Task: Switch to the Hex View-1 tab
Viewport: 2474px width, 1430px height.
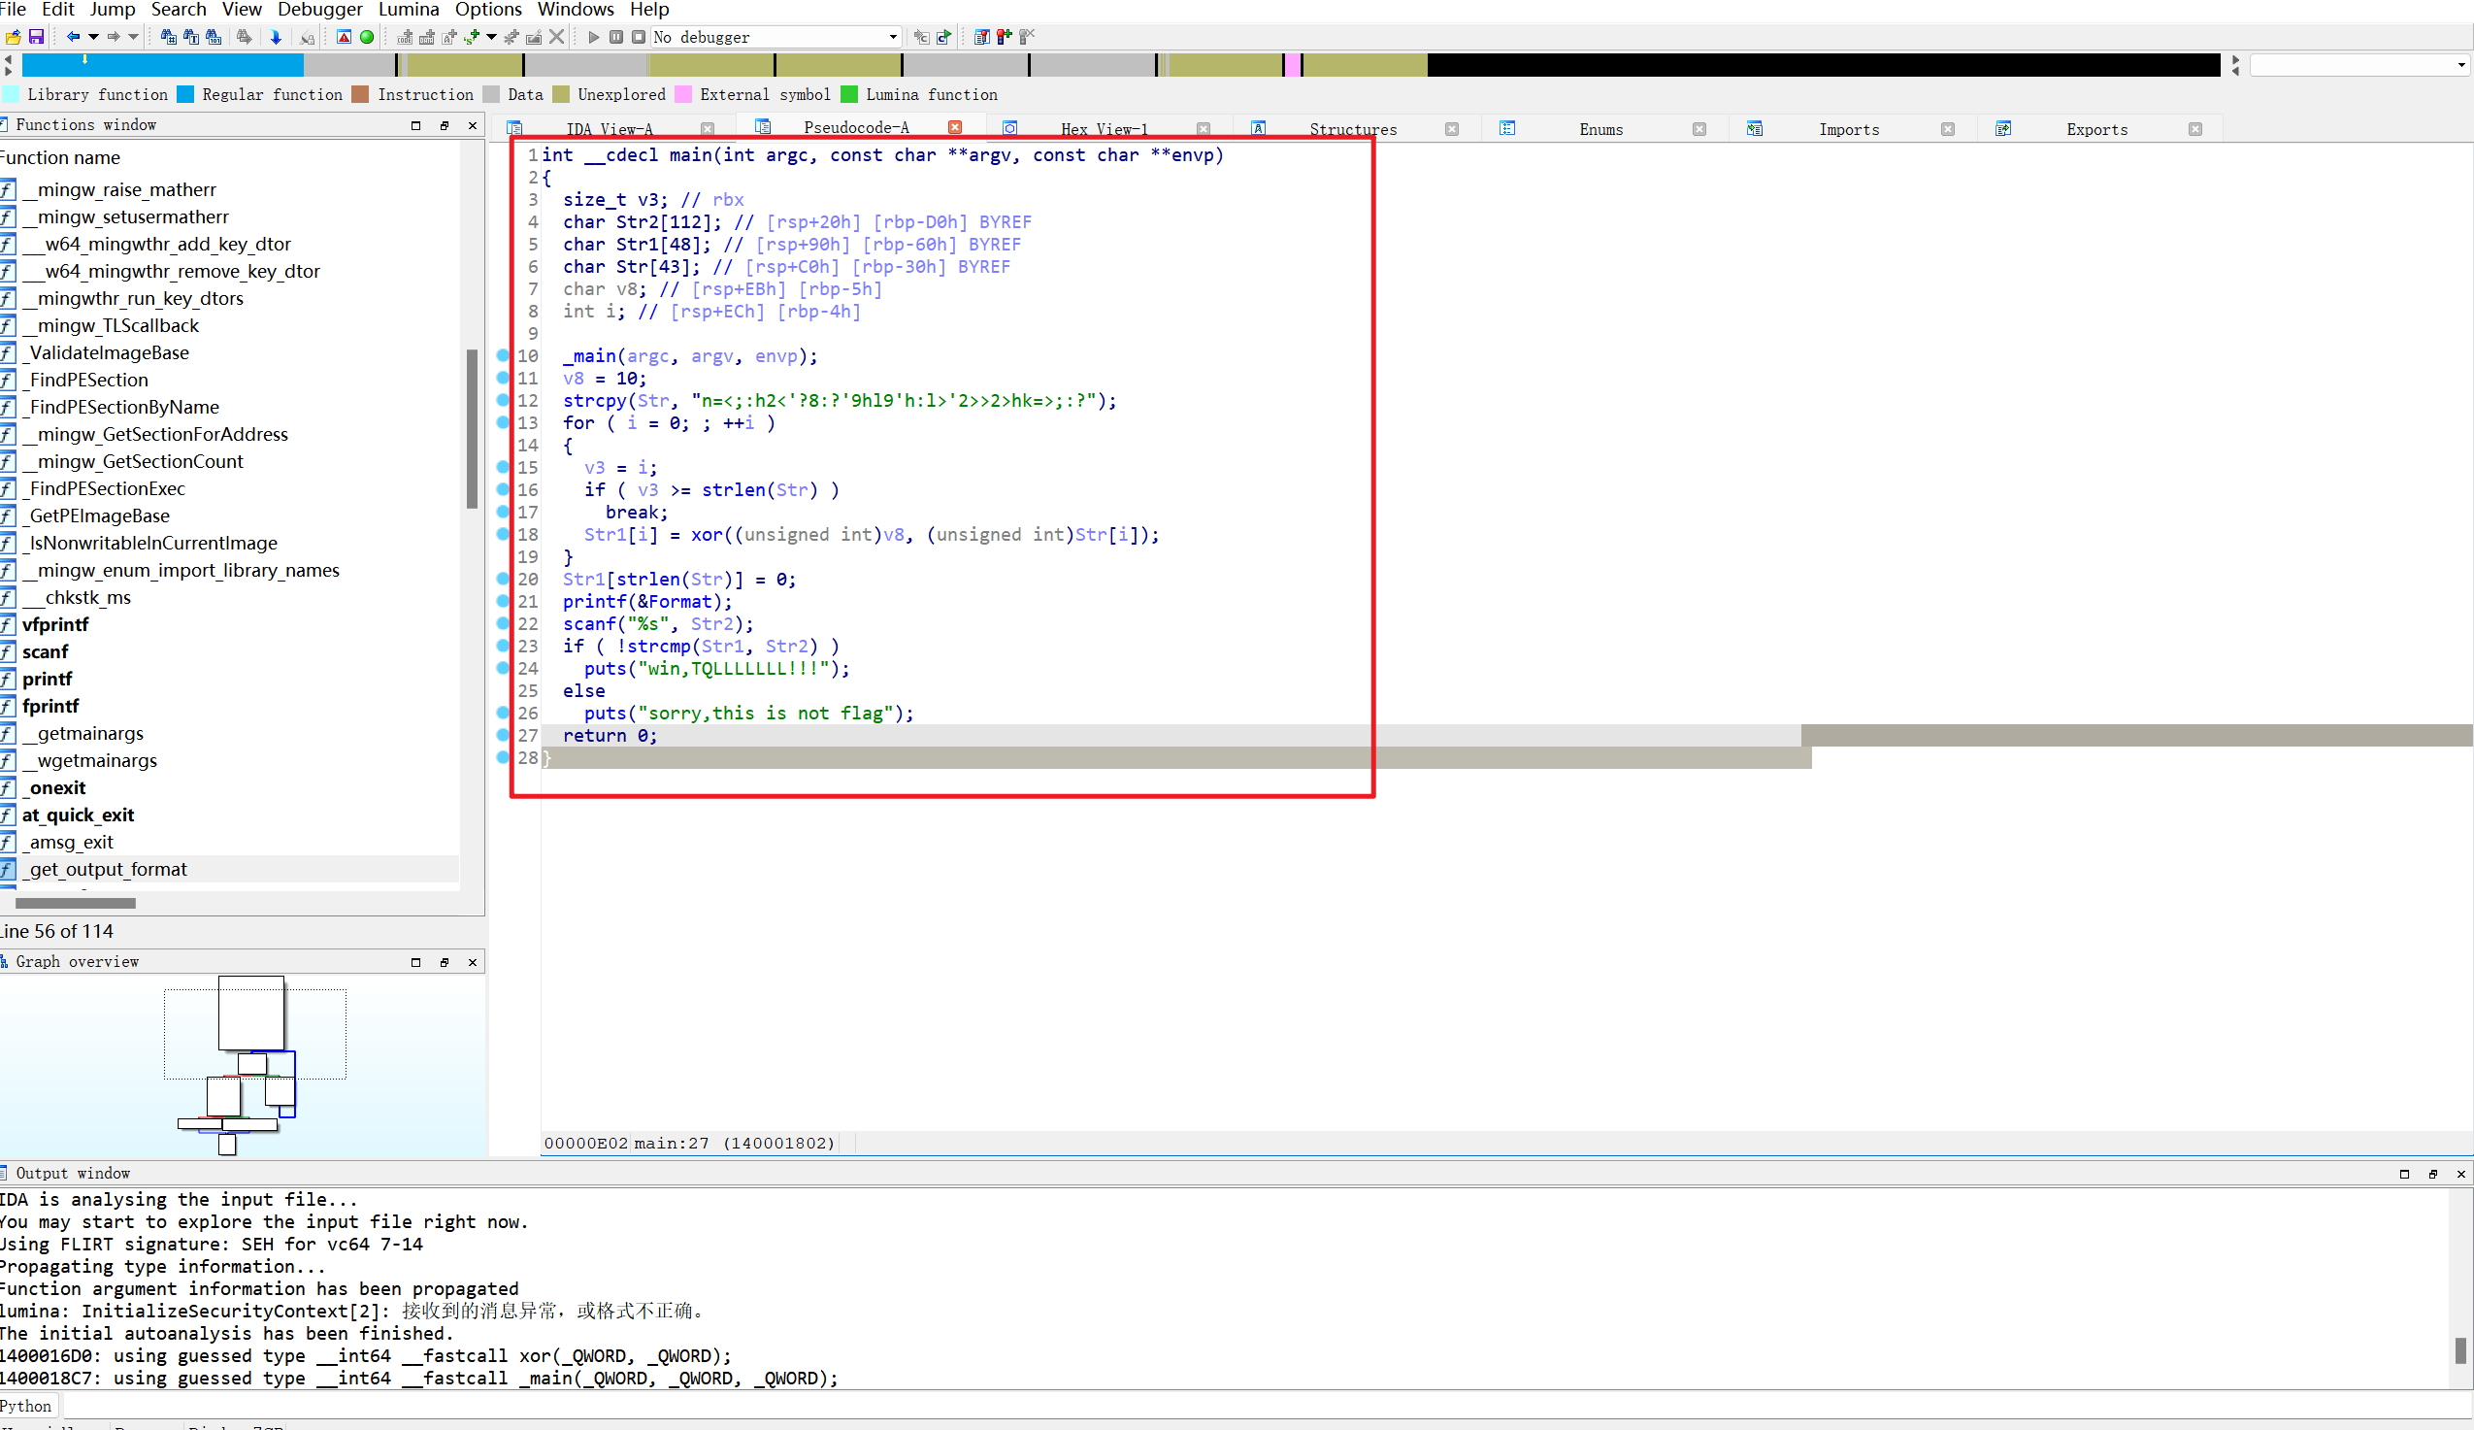Action: 1104,130
